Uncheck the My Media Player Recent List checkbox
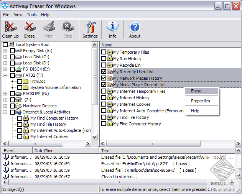The width and height of the screenshot is (242, 194). coord(104,84)
